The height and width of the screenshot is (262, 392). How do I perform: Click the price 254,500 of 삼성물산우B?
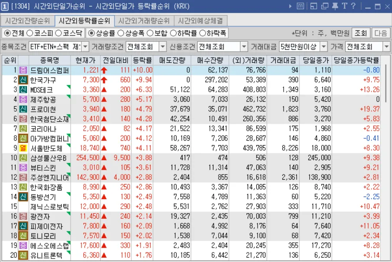point(88,158)
